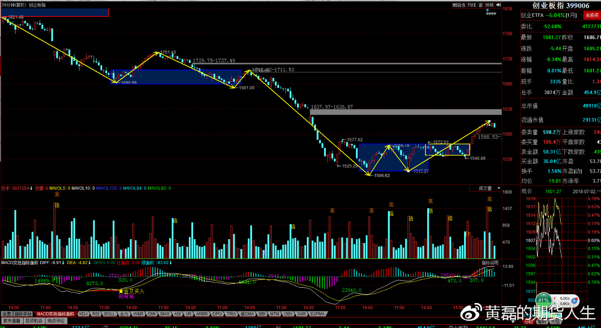
Task: Open the 股市直播 button
Action: pos(12,321)
